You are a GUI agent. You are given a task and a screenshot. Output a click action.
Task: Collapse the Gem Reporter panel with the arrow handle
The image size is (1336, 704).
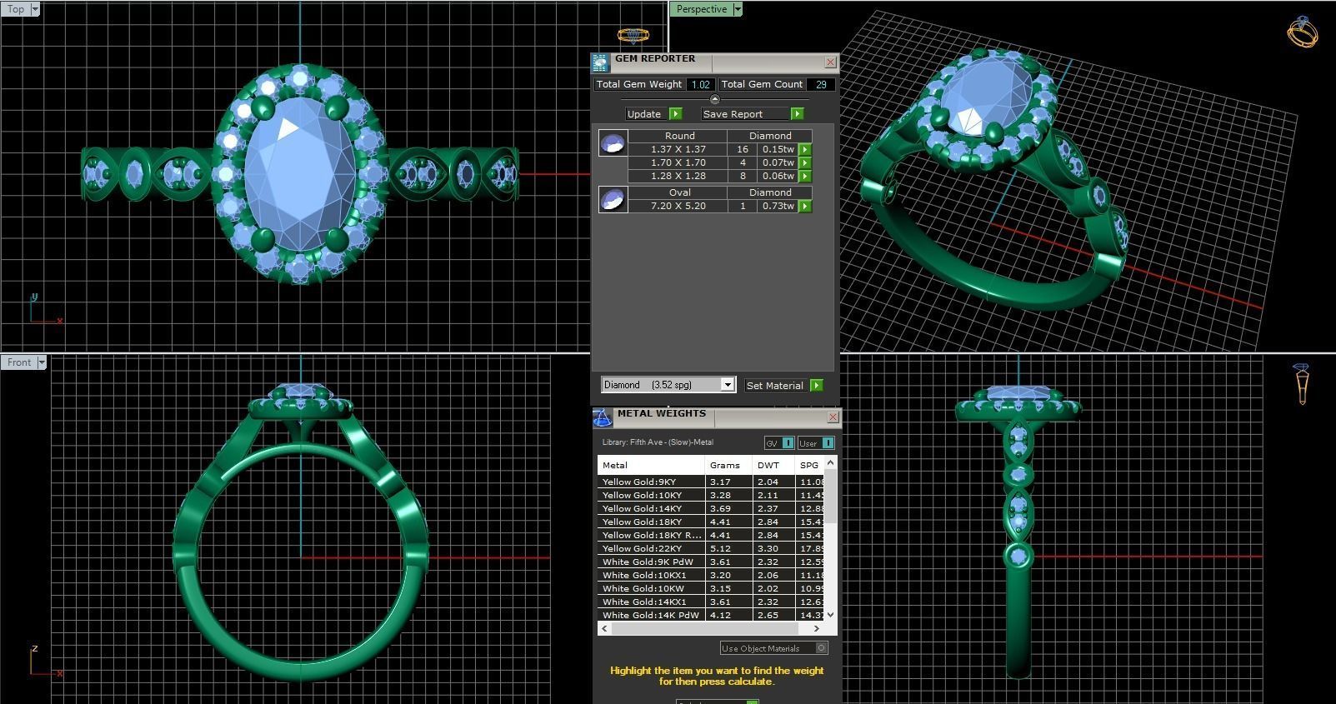point(714,99)
